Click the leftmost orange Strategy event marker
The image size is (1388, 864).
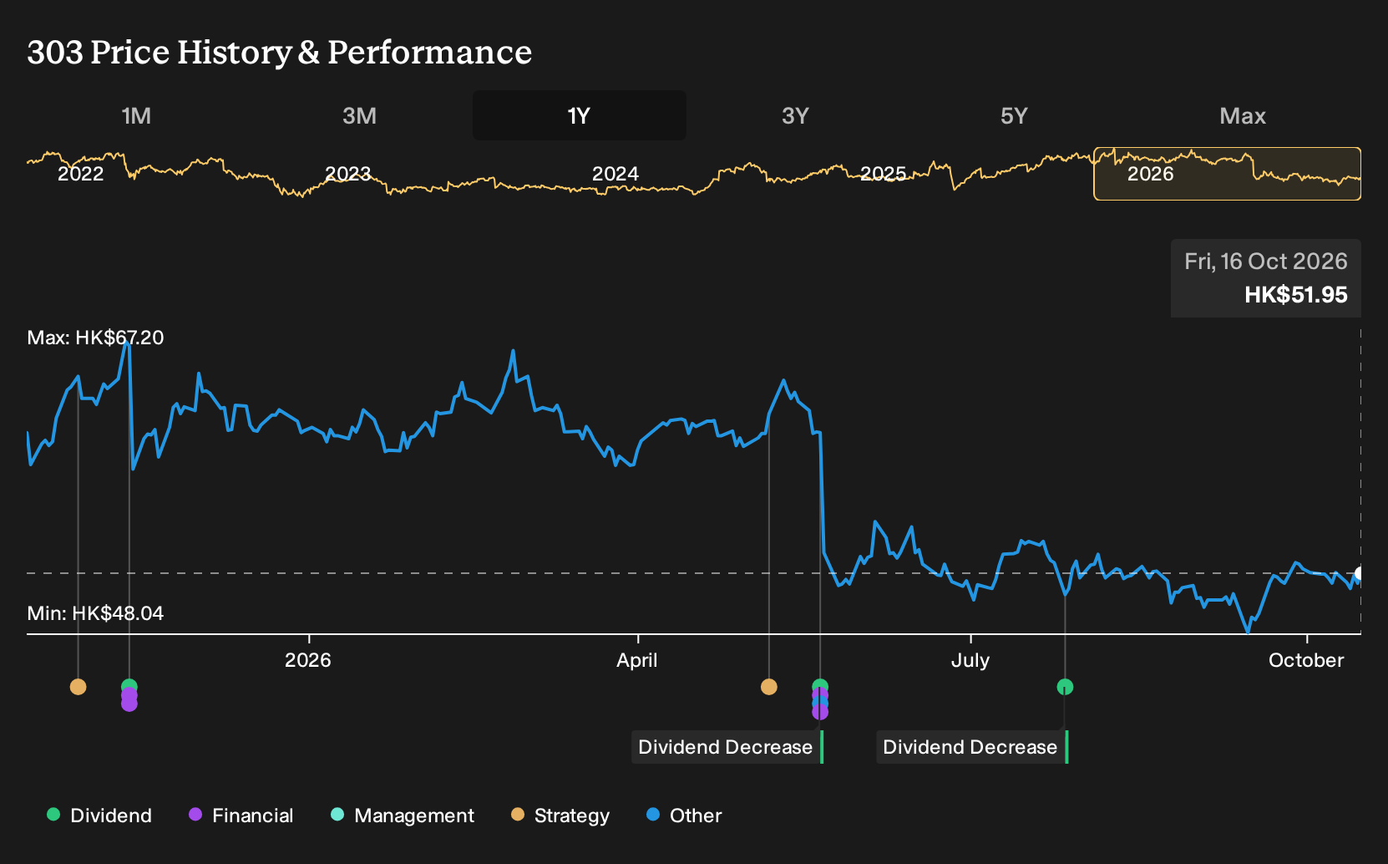78,687
